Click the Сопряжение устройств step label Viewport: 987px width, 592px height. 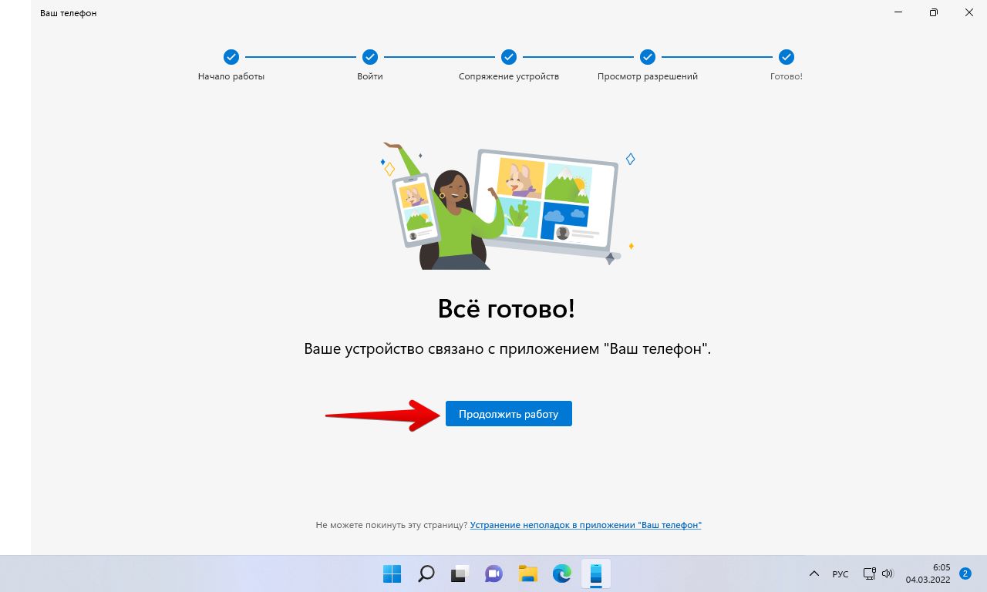click(509, 76)
